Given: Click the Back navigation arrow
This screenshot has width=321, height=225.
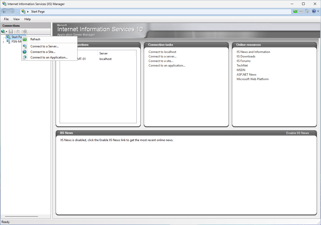Looking at the screenshot, I should (5, 12).
